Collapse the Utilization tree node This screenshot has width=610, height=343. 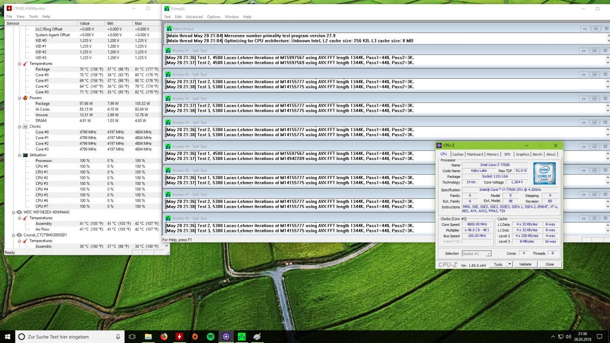coord(20,155)
